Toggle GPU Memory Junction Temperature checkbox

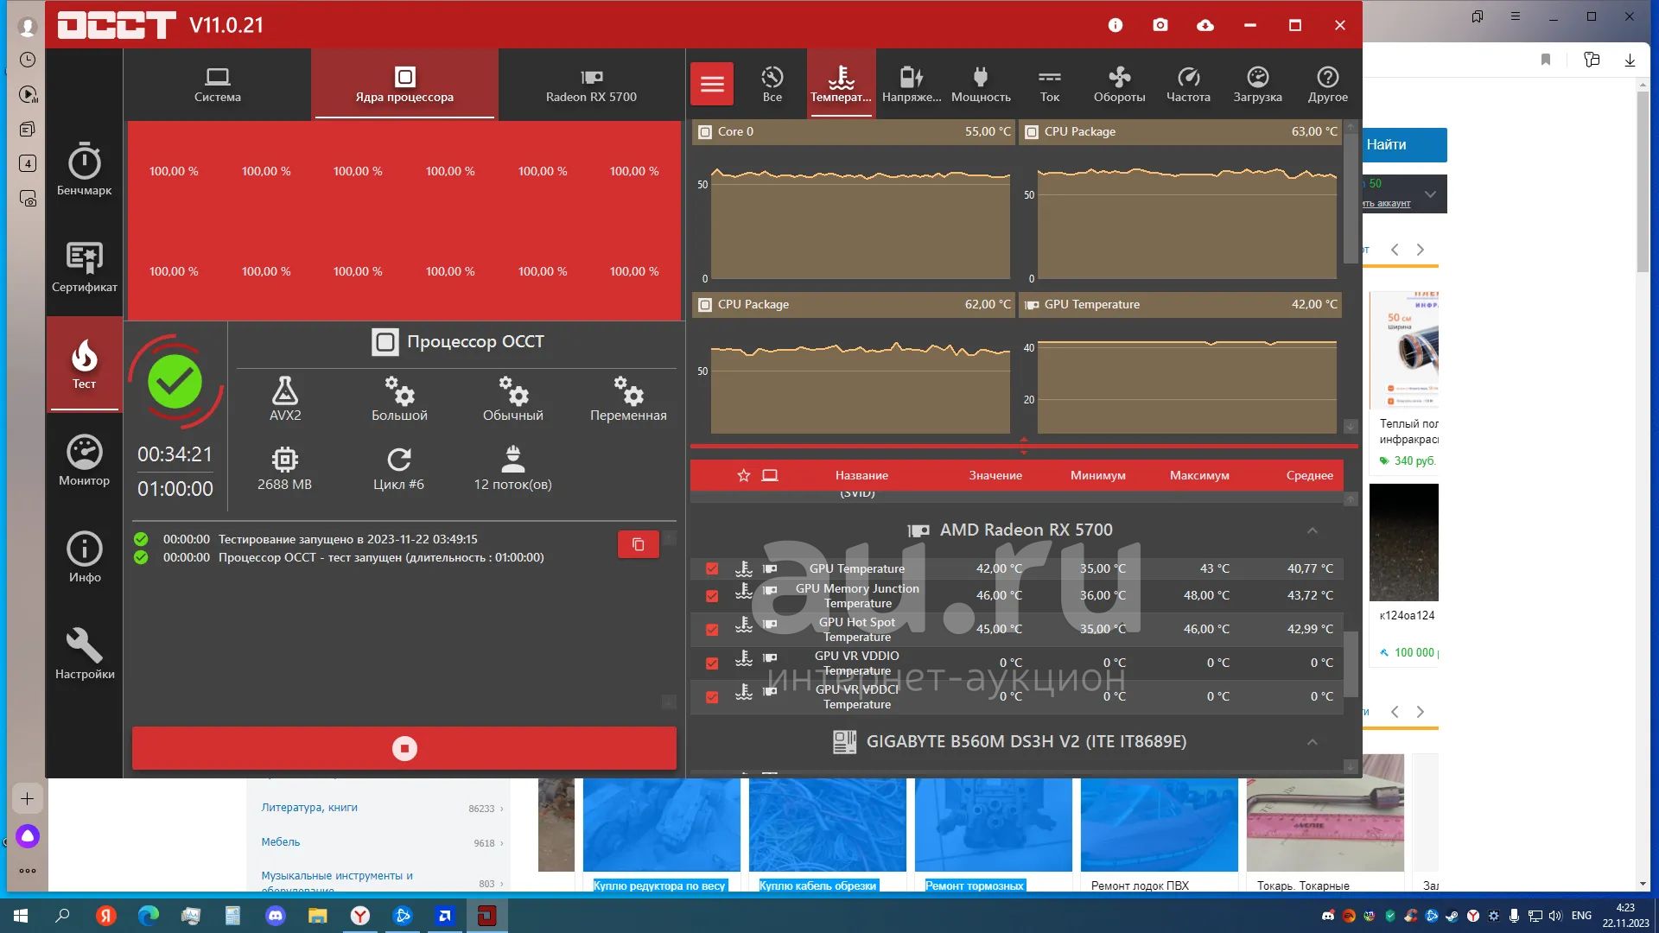(x=712, y=596)
